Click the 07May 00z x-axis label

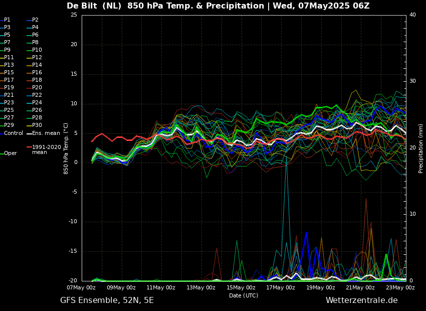(82, 288)
